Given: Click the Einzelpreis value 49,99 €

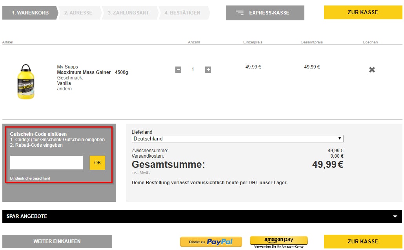Looking at the screenshot, I should (253, 67).
